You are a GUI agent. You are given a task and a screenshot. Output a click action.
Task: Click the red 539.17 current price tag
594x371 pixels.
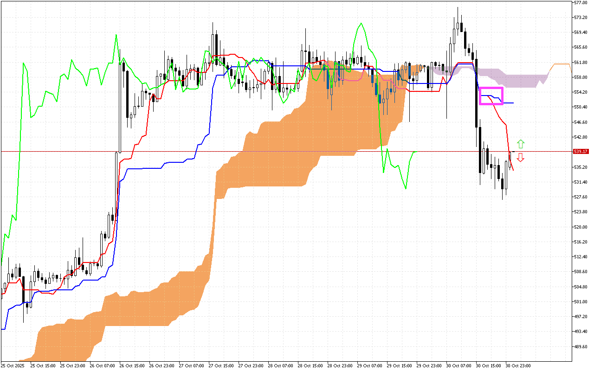click(x=581, y=152)
